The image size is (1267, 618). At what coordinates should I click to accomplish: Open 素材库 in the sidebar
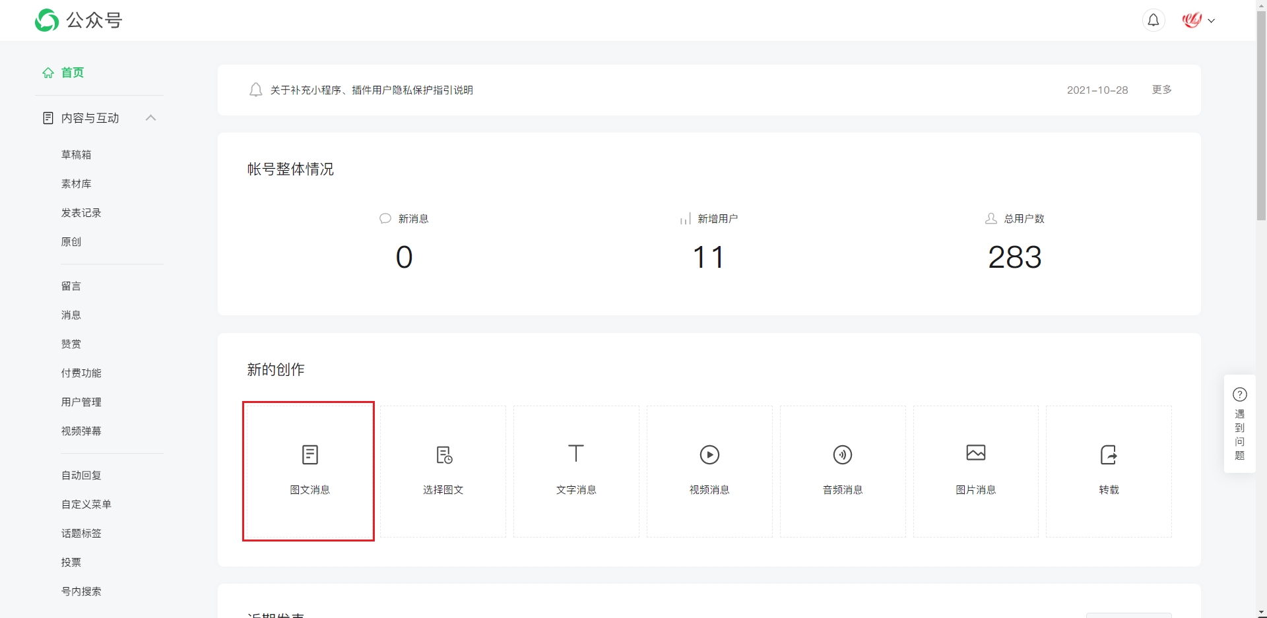(x=77, y=184)
